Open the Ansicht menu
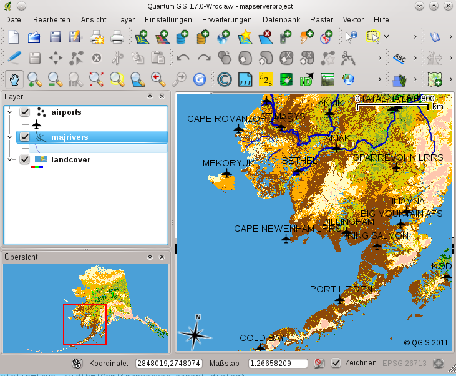 coord(94,20)
